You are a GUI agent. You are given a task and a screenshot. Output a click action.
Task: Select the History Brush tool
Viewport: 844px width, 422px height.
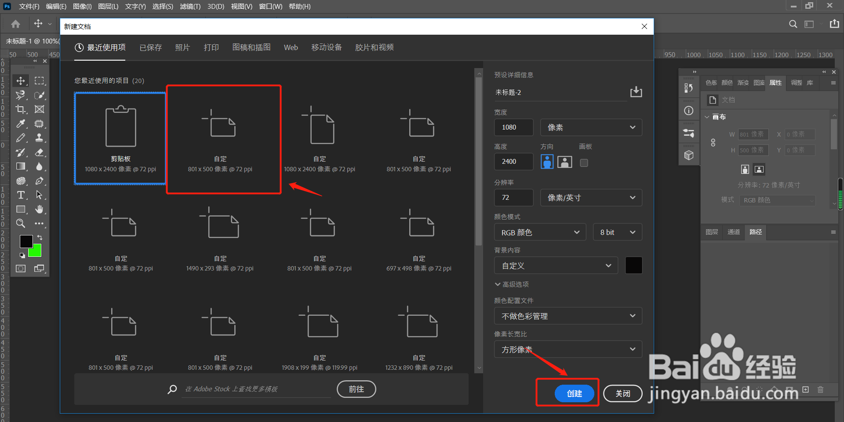coord(21,152)
